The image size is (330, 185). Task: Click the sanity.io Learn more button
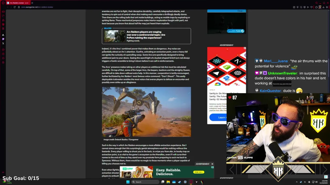(219, 117)
